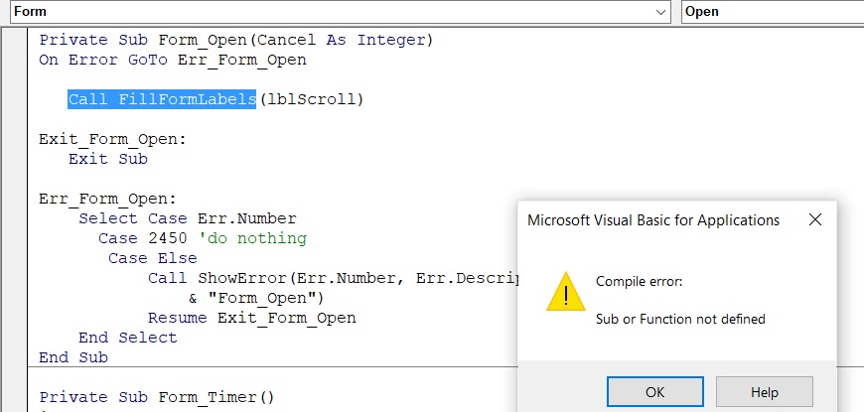This screenshot has height=412, width=864.
Task: Expand the Form object dropdown arrow
Action: (x=662, y=12)
